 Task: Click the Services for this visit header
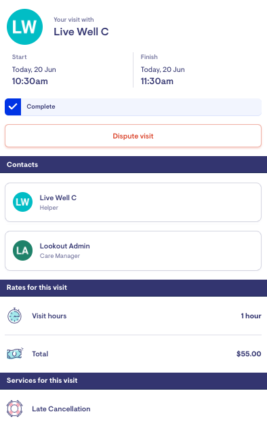pos(133,380)
